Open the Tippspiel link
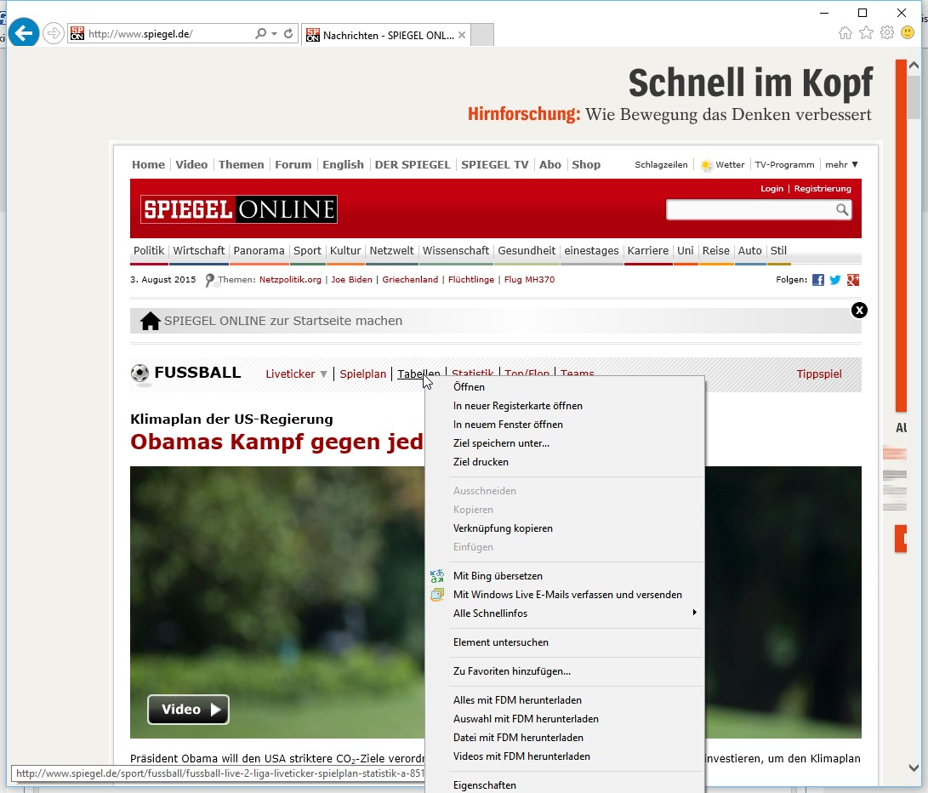The width and height of the screenshot is (928, 793). 819,374
